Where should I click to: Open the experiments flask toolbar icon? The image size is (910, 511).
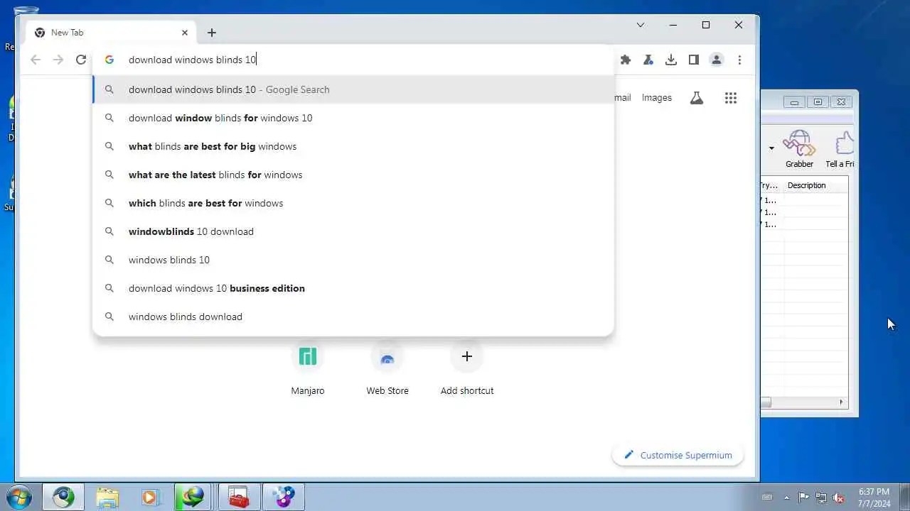648,60
